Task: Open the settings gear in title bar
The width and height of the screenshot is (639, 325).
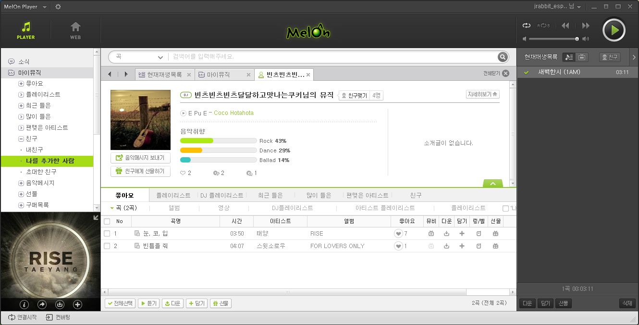Action: point(58,7)
